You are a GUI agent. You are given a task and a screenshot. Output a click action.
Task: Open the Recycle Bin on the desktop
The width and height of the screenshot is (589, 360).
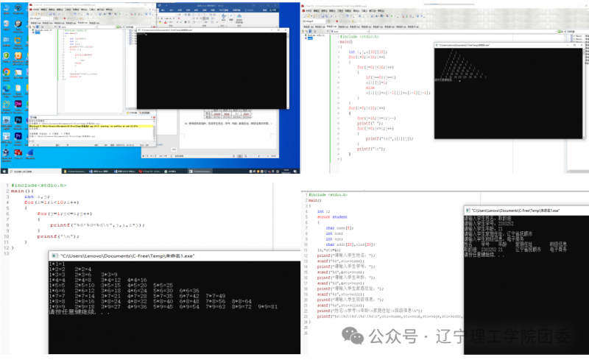(x=7, y=24)
